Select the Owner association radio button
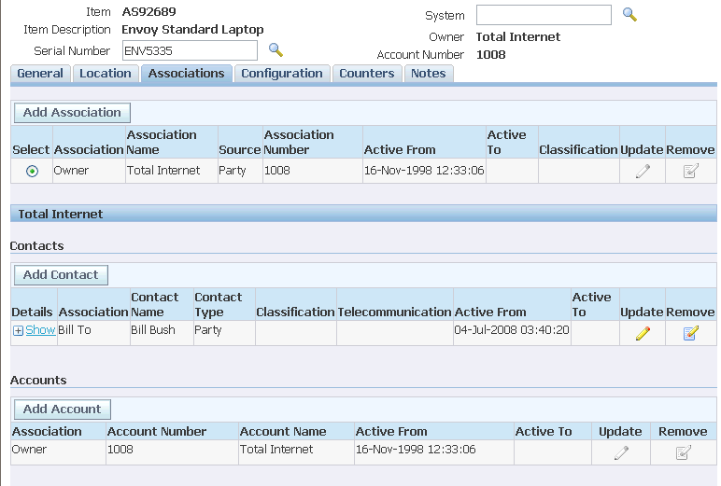Viewport: 721px width, 486px height. coord(32,172)
